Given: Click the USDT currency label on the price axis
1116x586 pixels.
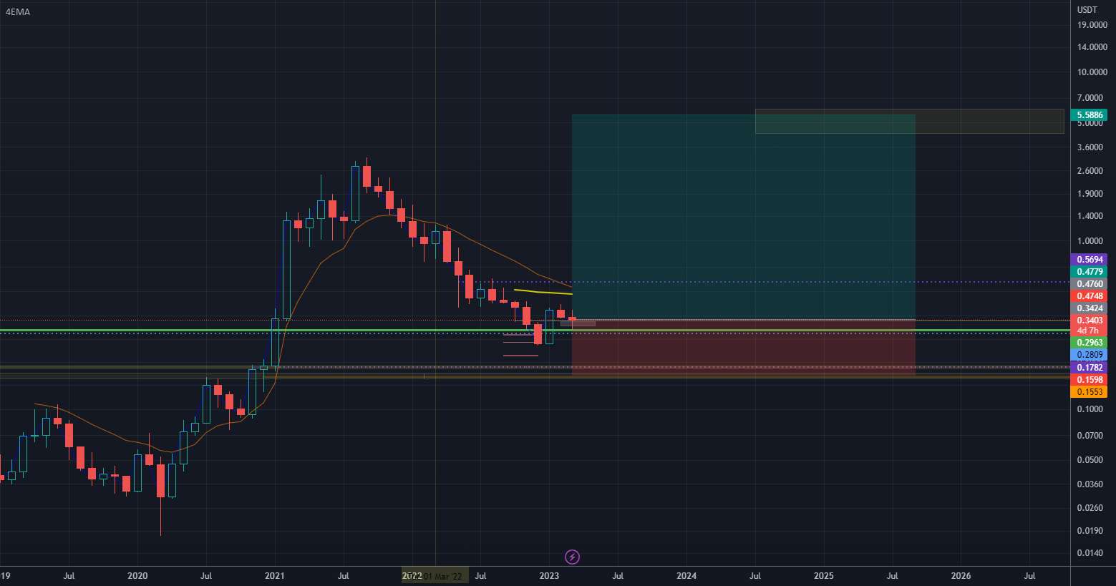Looking at the screenshot, I should pyautogui.click(x=1087, y=10).
